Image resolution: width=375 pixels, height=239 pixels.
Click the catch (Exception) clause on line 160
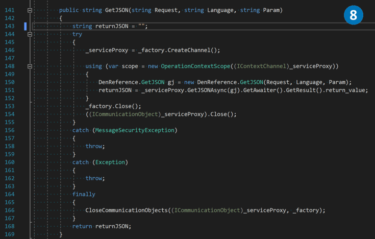pyautogui.click(x=99, y=162)
